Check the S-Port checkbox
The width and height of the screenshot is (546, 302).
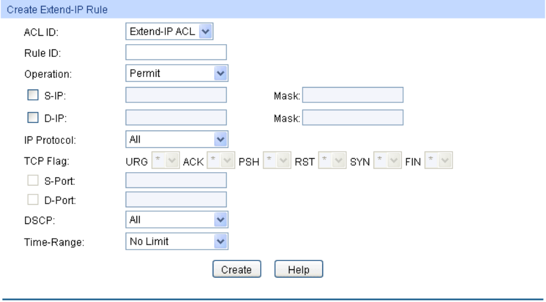pyautogui.click(x=33, y=180)
